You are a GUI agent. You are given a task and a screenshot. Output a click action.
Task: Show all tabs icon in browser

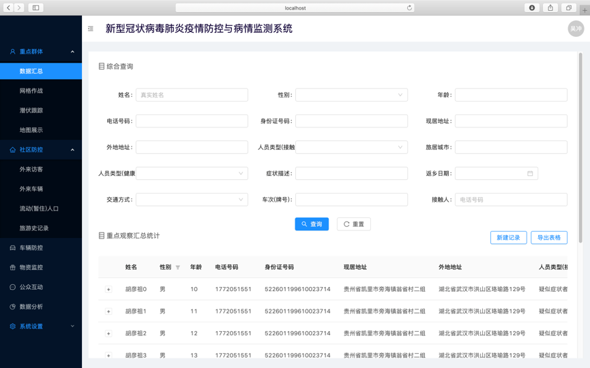pos(569,7)
